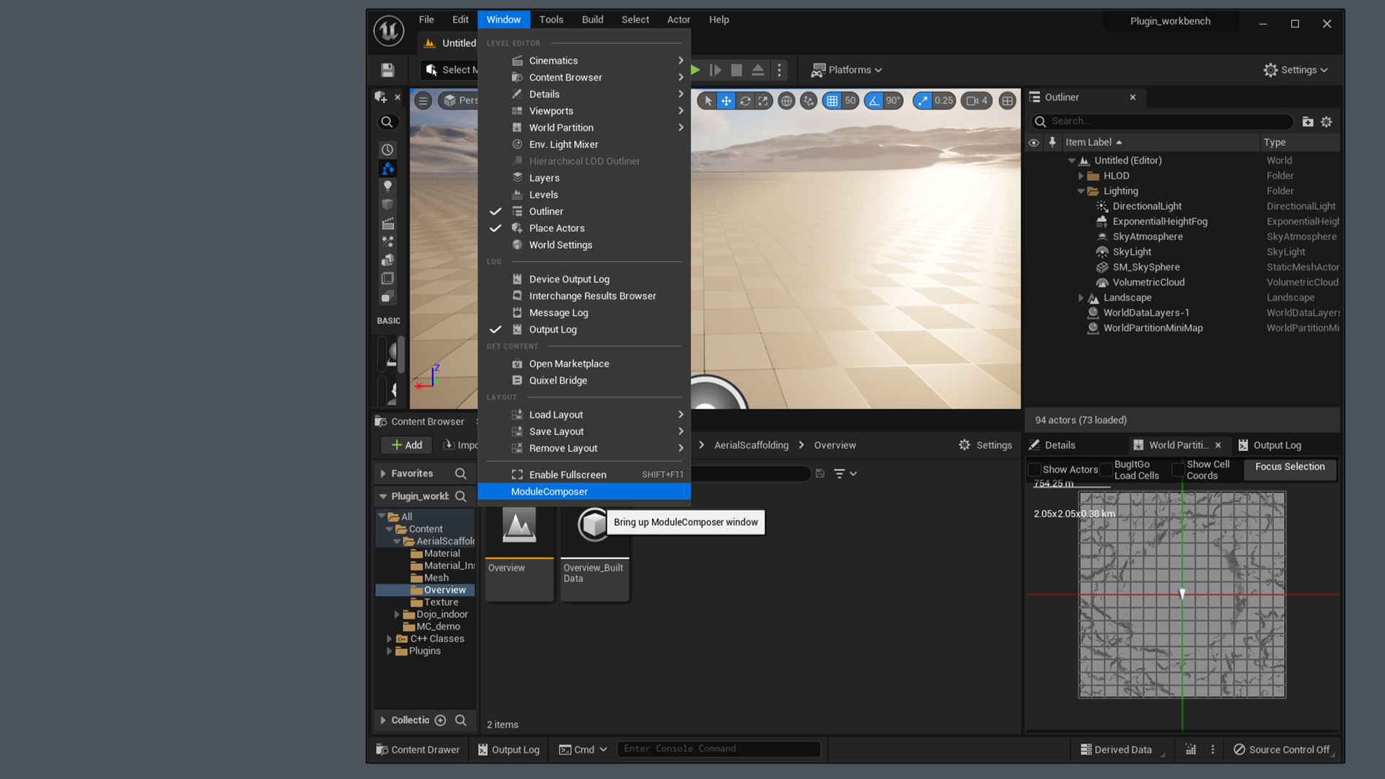Select World Settings in Window menu
The image size is (1385, 779).
[584, 245]
